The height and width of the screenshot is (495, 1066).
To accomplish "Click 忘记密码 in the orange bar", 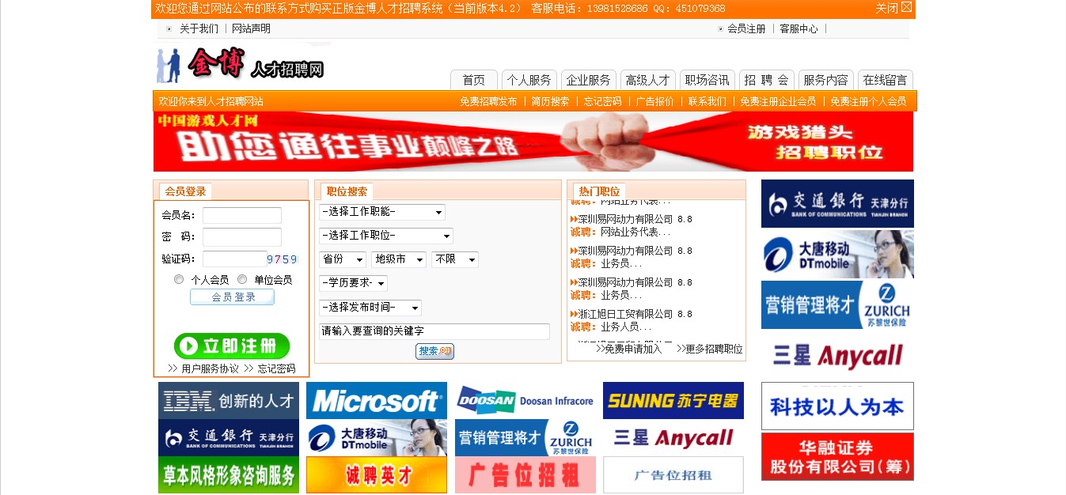I will pos(602,101).
